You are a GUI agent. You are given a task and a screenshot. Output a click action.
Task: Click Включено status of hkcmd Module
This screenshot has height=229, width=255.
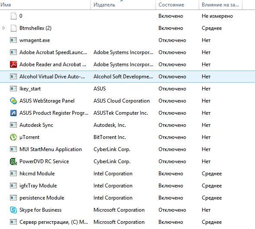(x=171, y=174)
